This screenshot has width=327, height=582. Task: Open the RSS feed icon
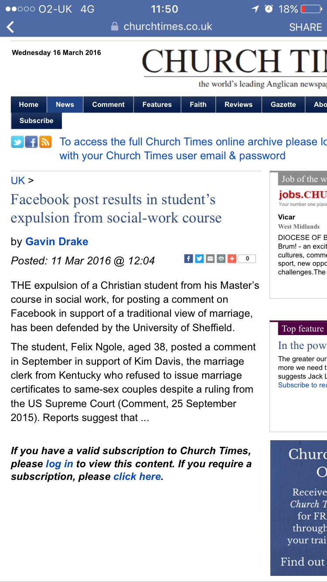click(45, 142)
